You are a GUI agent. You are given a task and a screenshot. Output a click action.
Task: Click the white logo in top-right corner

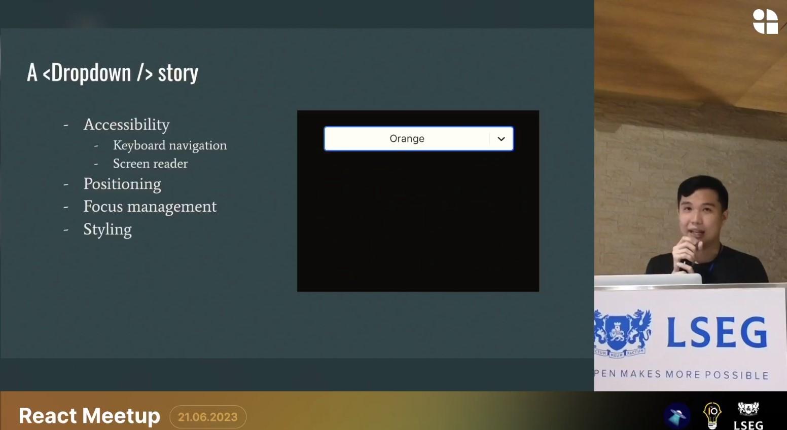pos(765,22)
